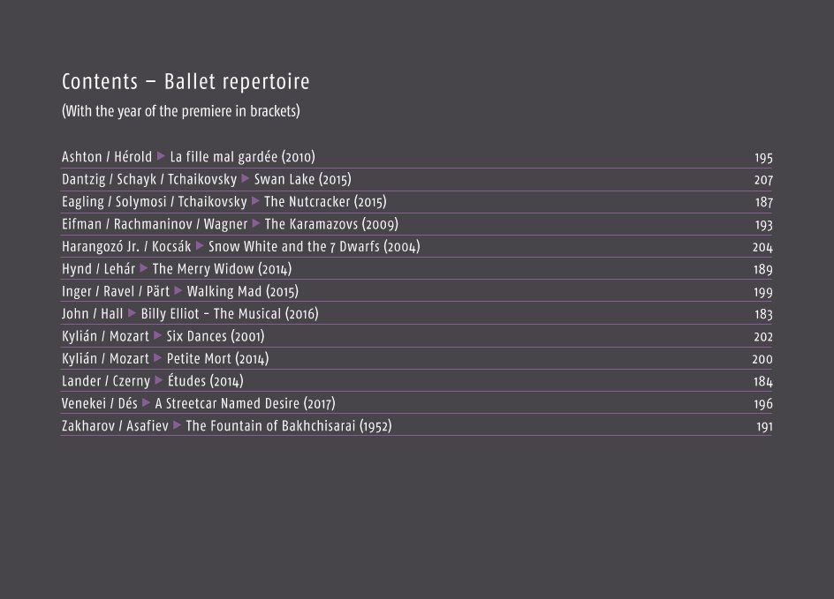Screen dimensions: 834x599
Task: Click the purple arrow before Swan Lake
Action: [246, 178]
